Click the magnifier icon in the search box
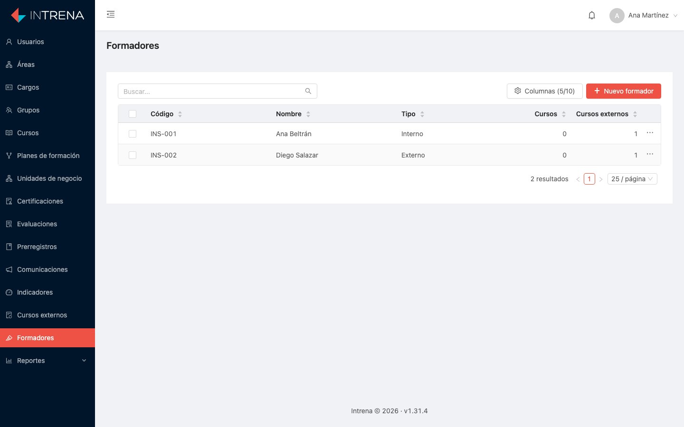Viewport: 684px width, 427px height. (308, 91)
